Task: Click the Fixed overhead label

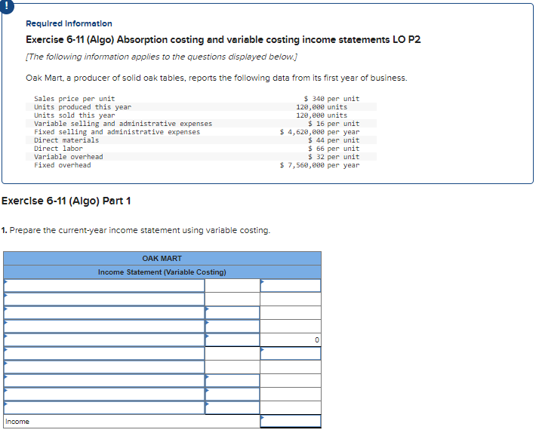Action: coord(62,165)
